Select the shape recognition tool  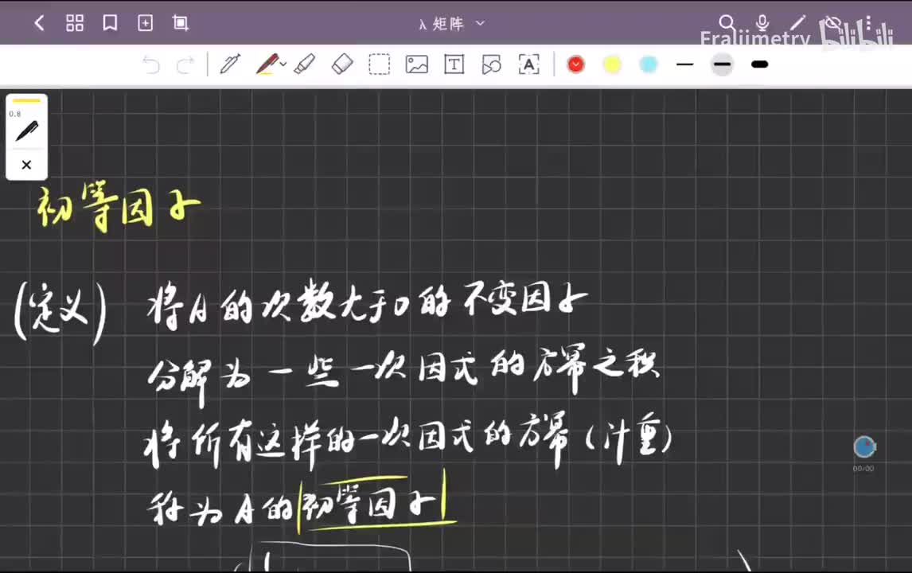pos(492,64)
